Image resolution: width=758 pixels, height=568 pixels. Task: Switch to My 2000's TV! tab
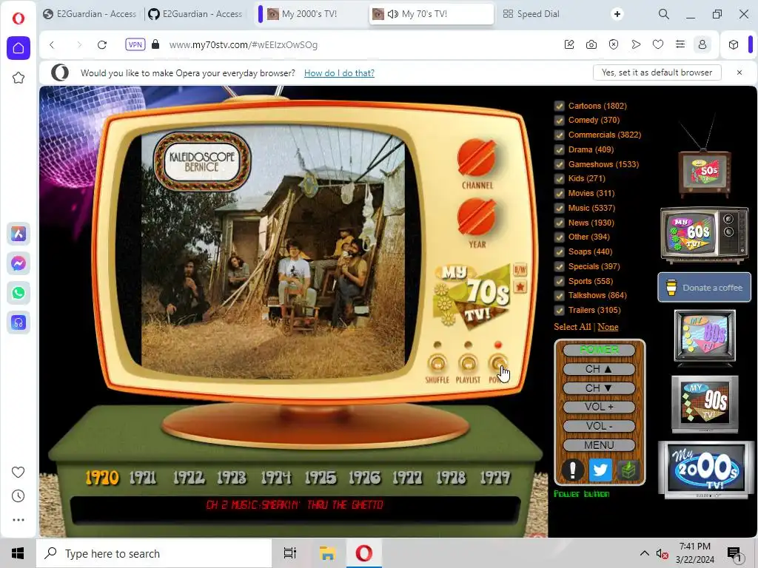(x=309, y=14)
